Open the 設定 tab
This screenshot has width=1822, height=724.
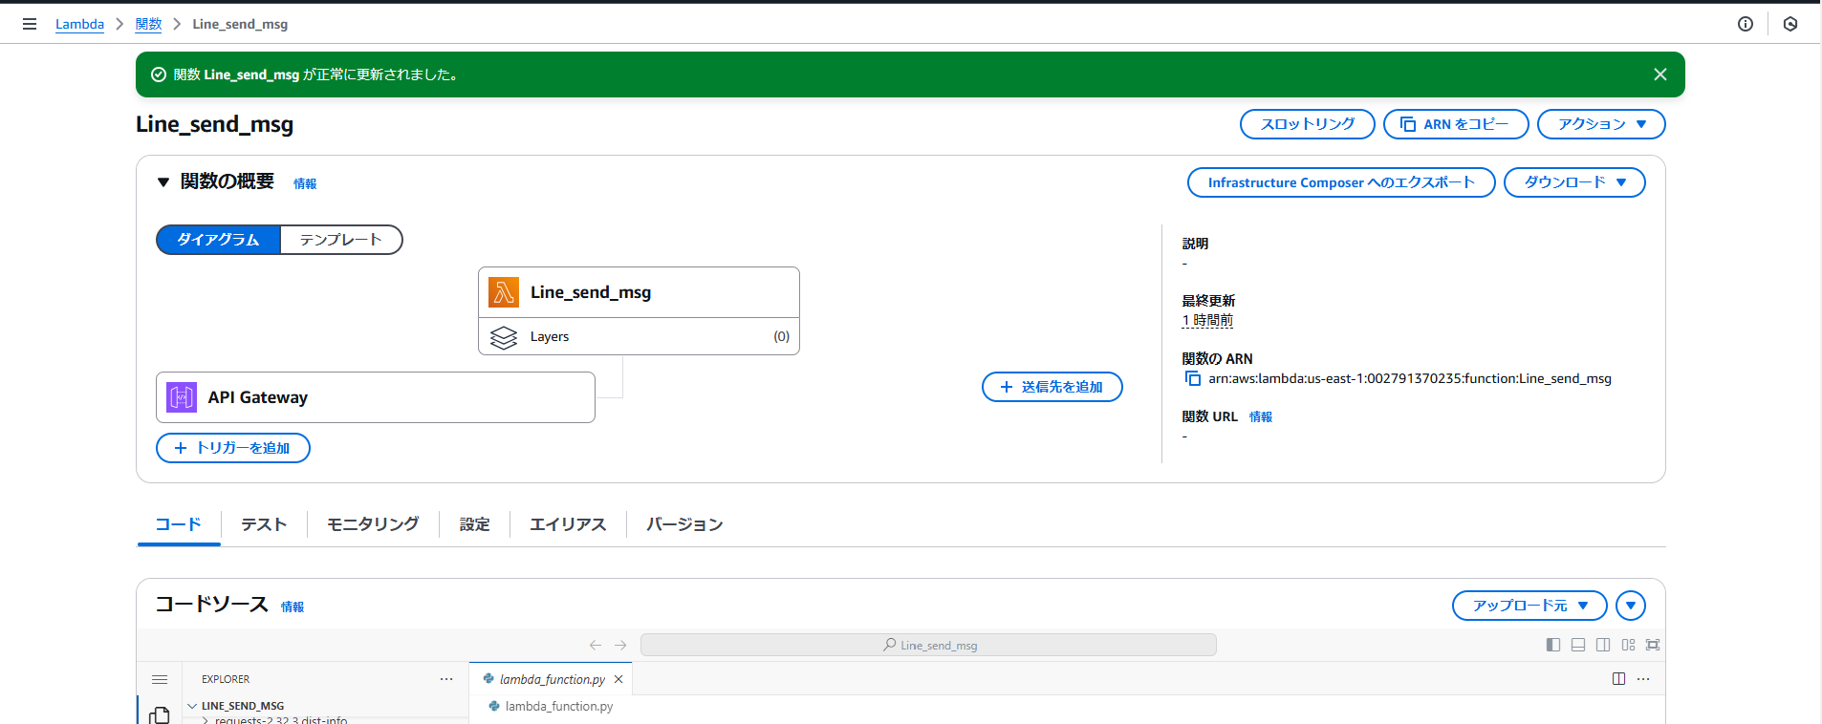click(474, 524)
